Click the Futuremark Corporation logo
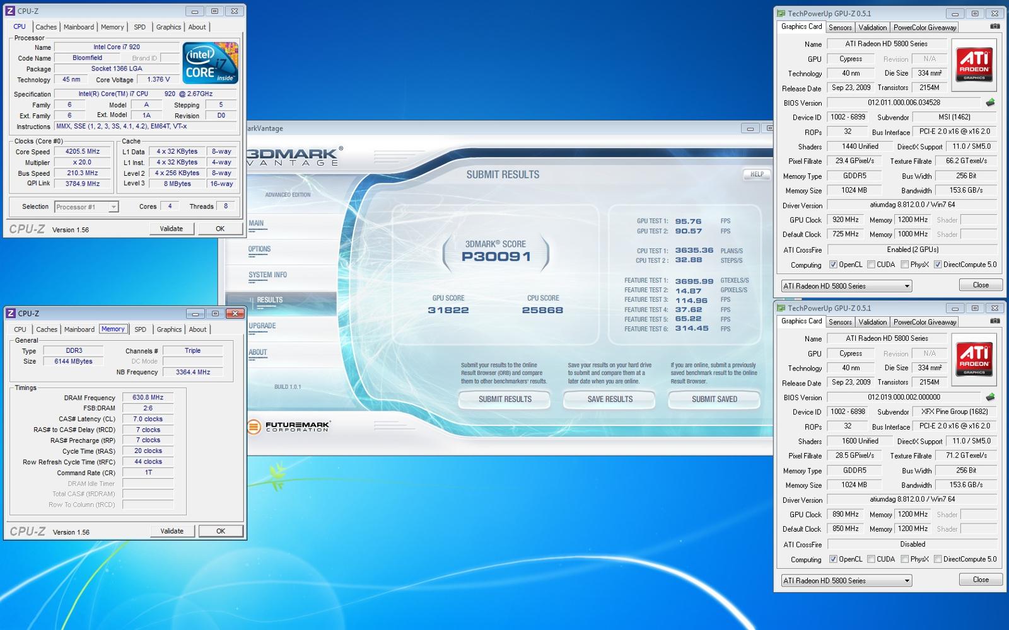This screenshot has width=1009, height=630. (289, 427)
